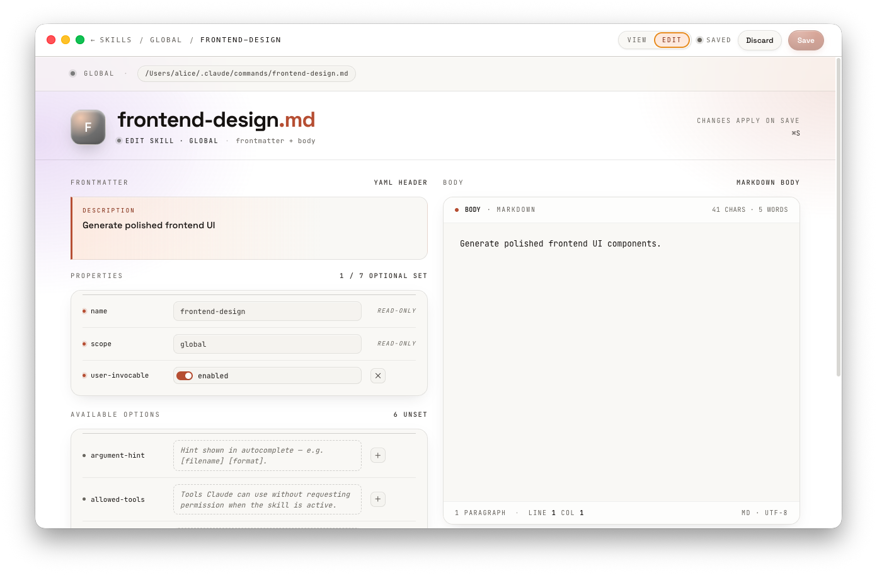
Task: Save the skill file
Action: tap(806, 40)
